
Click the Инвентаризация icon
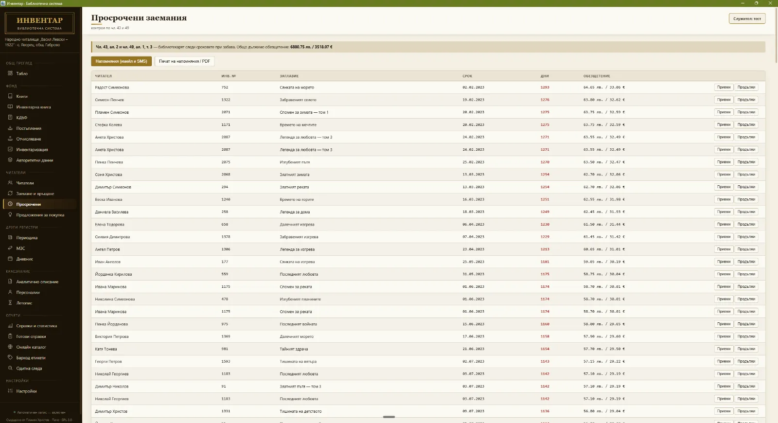point(10,149)
